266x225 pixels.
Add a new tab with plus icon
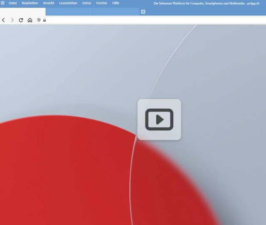pyautogui.click(x=143, y=12)
